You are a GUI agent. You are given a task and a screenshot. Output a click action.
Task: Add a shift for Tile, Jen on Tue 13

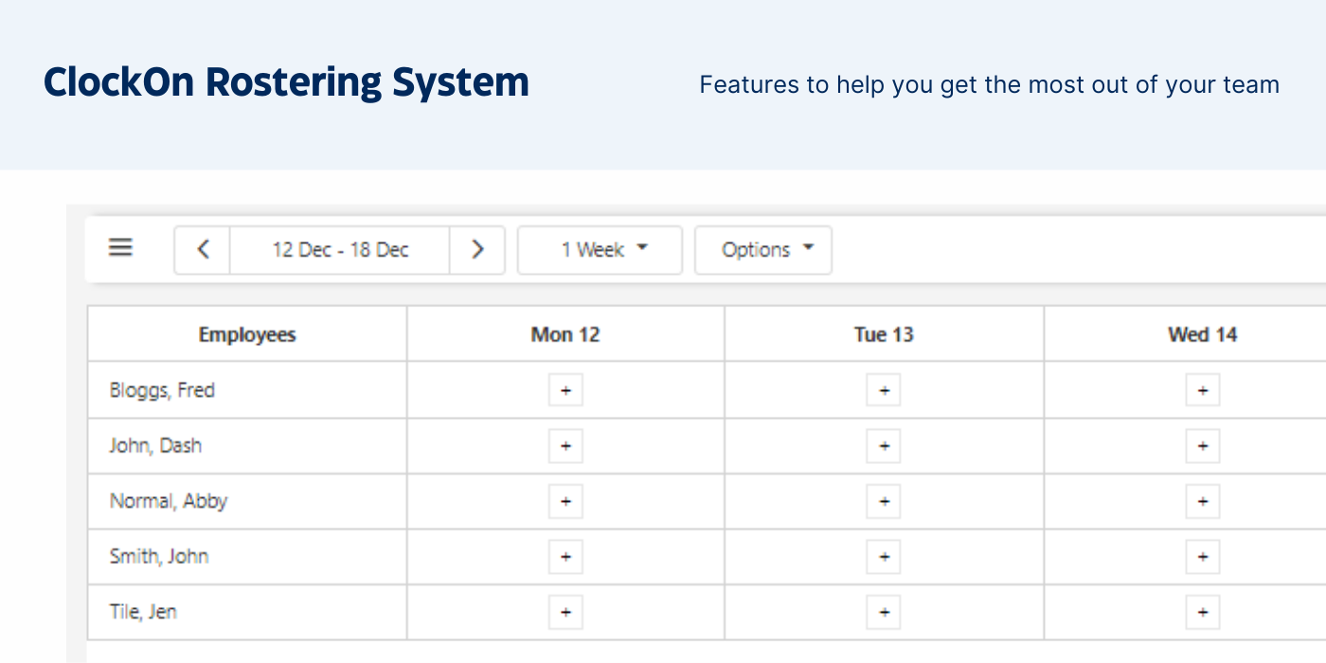click(883, 612)
